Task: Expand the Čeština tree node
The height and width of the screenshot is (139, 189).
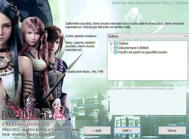Action: [x=111, y=44]
